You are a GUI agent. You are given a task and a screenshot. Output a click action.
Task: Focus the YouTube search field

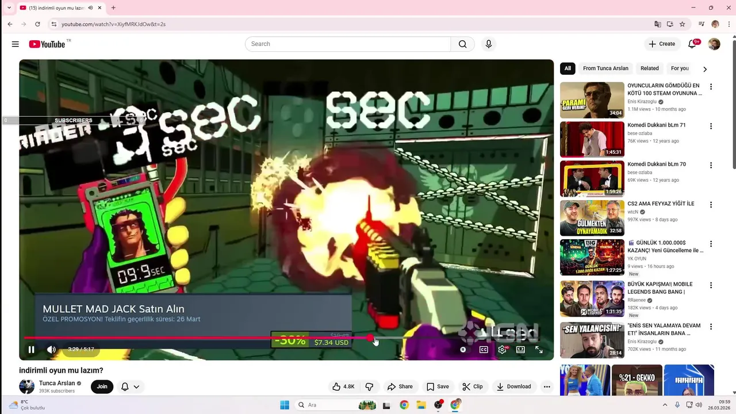point(348,44)
